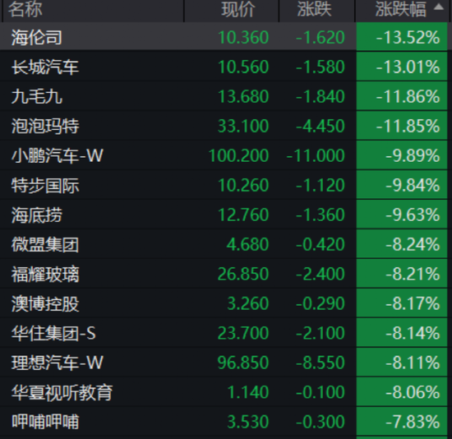Click the 100.200 price of 小鹏汽车-W
This screenshot has height=439, width=452.
[238, 155]
